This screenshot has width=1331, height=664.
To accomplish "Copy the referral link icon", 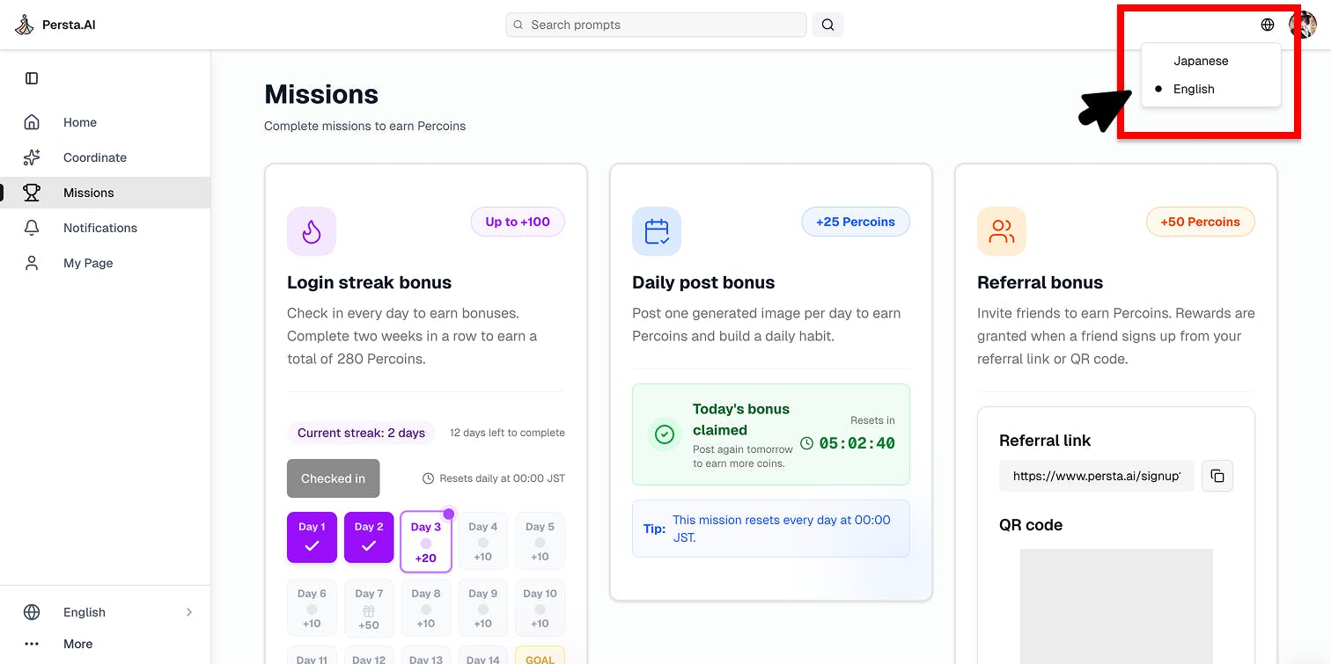I will (1217, 476).
